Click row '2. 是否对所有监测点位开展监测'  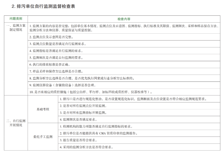[x=139, y=106]
